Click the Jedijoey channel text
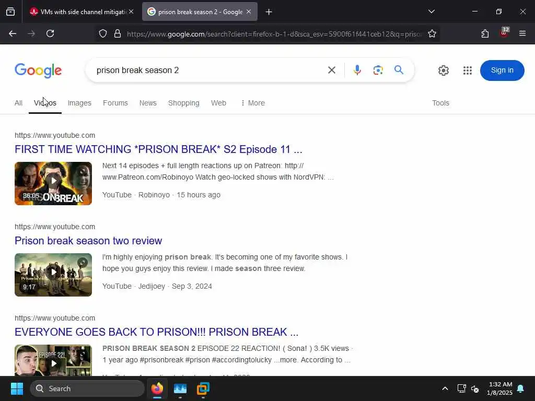 click(x=152, y=287)
